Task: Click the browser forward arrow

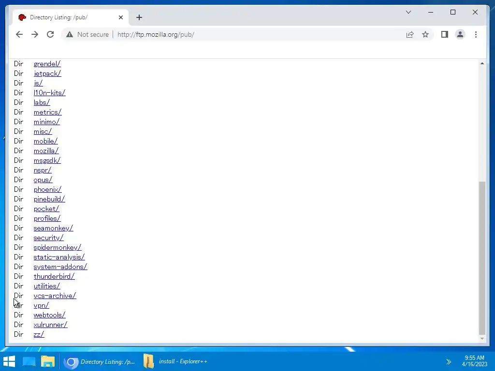Action: pos(35,34)
